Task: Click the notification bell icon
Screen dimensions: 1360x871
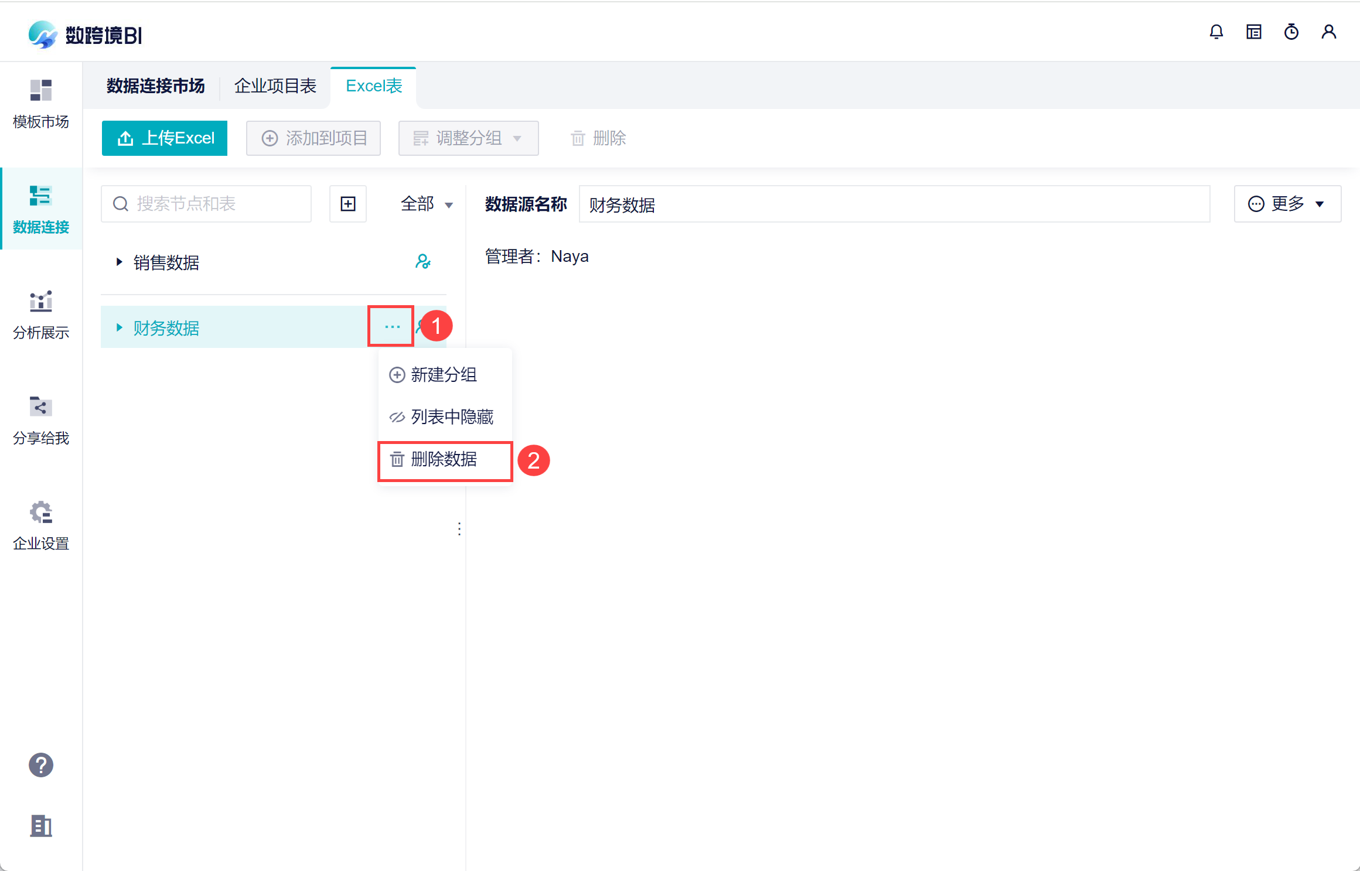Action: pos(1216,32)
